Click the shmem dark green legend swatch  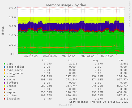[x=5, y=76]
